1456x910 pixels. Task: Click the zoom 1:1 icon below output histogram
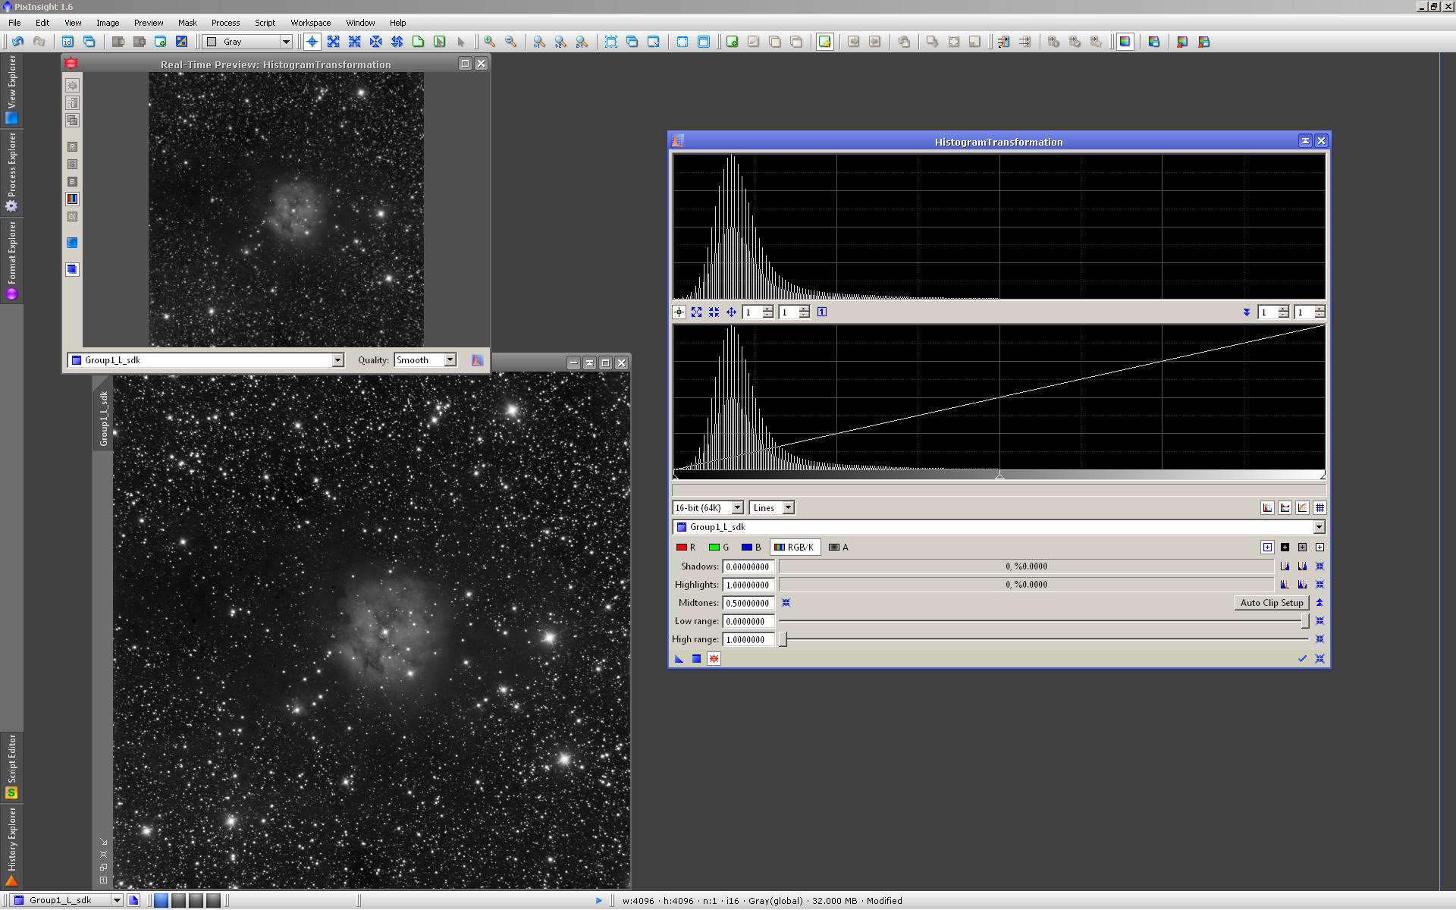[x=822, y=312]
